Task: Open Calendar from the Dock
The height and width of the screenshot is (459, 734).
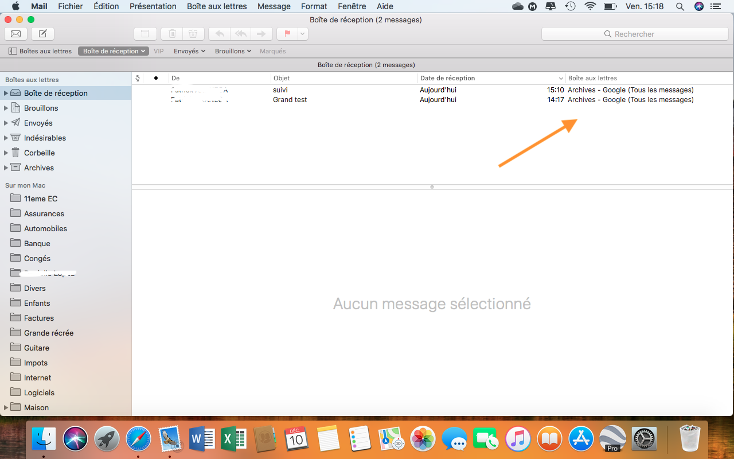Action: click(x=296, y=439)
